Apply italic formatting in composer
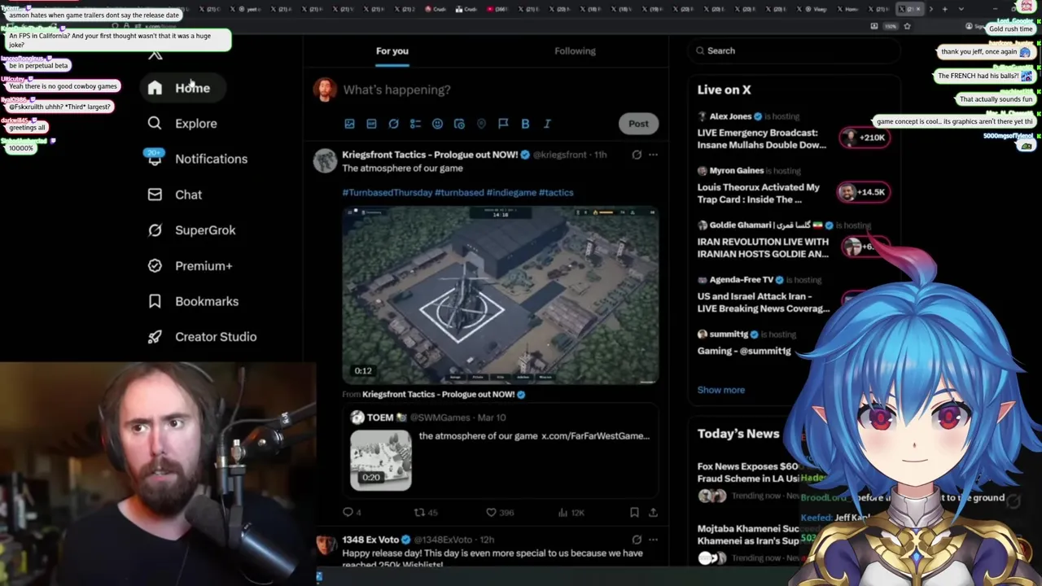 [x=547, y=124]
